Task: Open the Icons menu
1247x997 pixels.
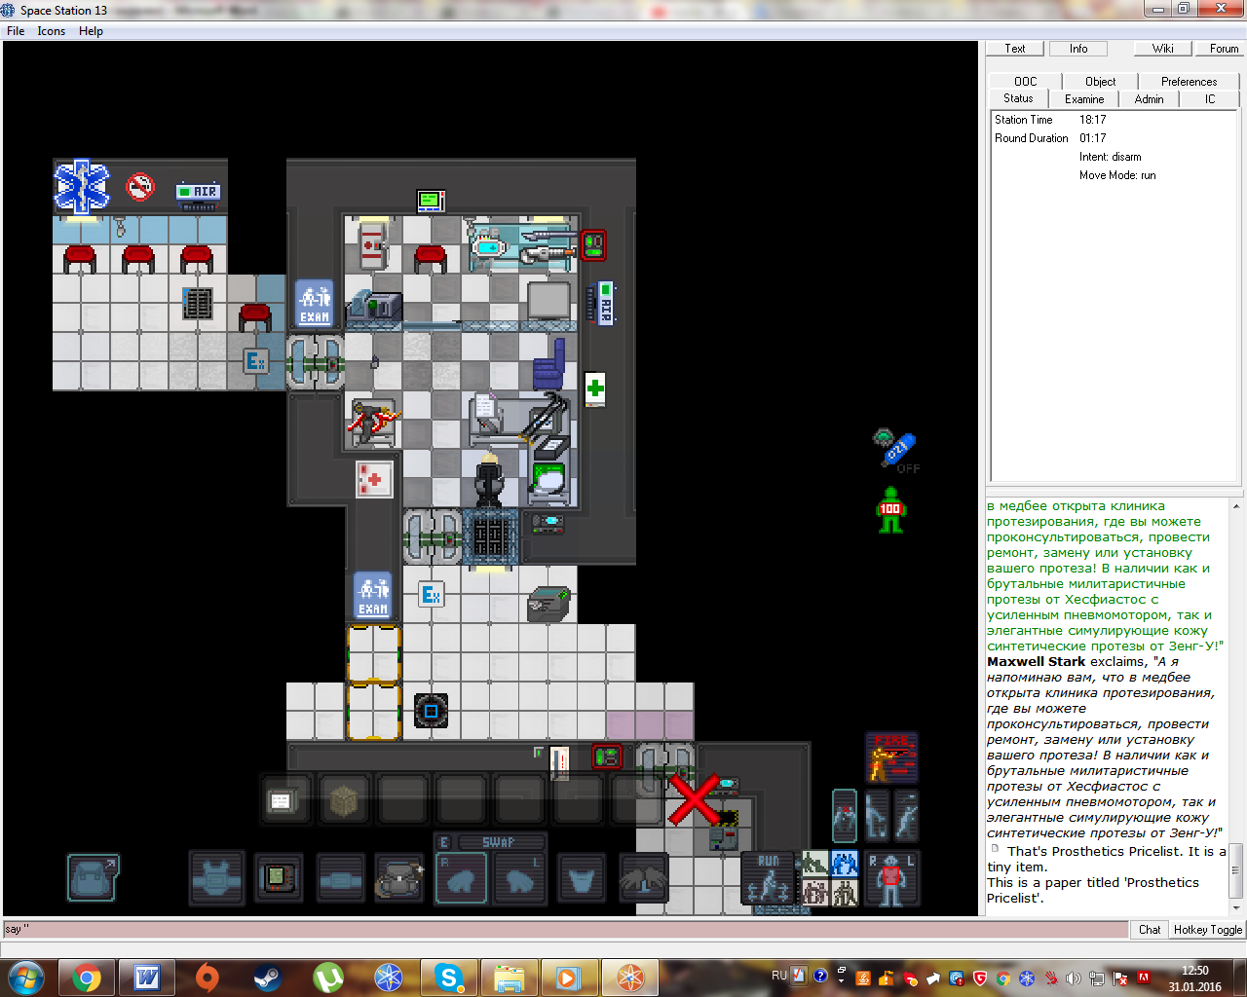Action: [52, 31]
